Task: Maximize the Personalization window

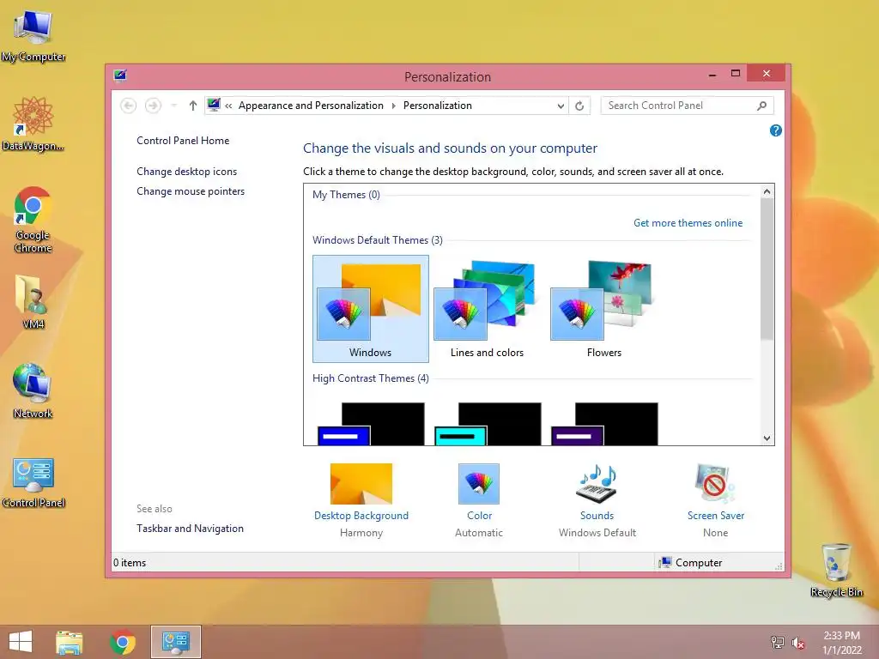Action: pos(736,74)
